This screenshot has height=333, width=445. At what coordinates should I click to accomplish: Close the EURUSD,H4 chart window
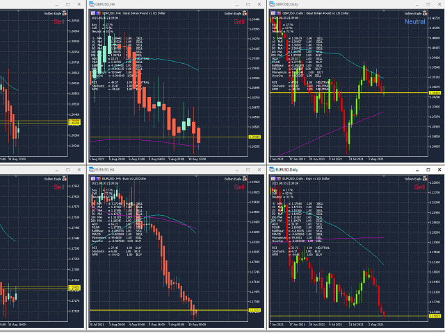[259, 169]
